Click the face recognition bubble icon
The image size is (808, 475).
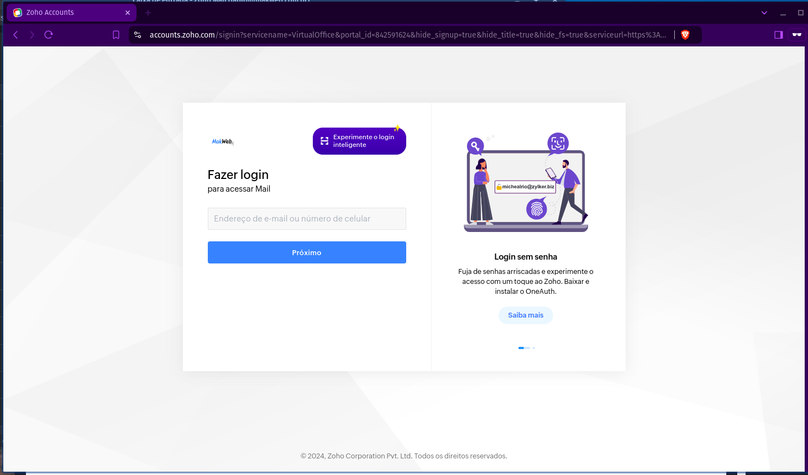click(558, 143)
